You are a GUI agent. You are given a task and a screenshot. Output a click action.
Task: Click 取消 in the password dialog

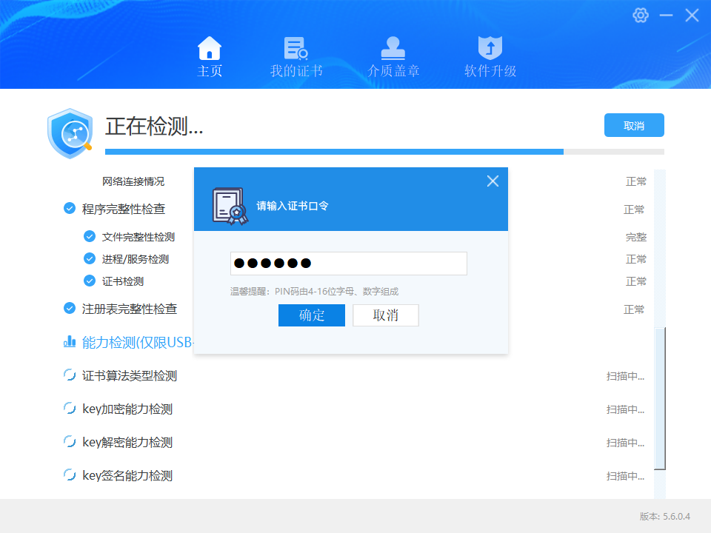coord(385,315)
